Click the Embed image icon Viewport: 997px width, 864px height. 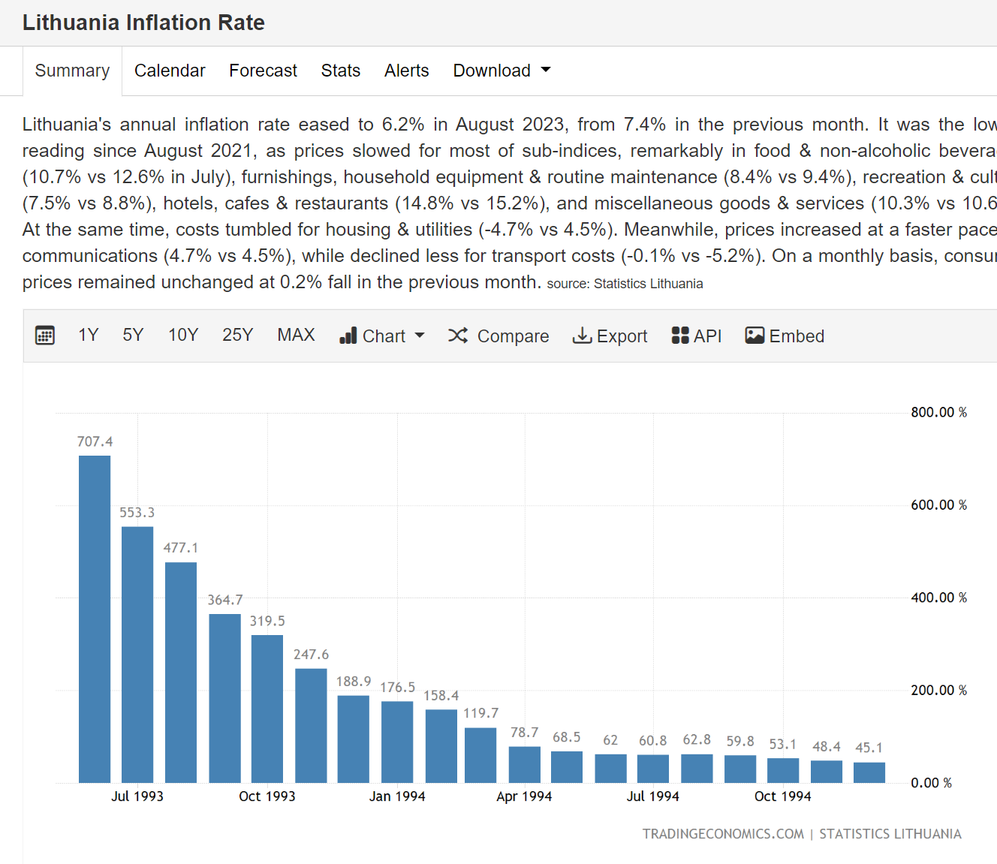point(755,336)
